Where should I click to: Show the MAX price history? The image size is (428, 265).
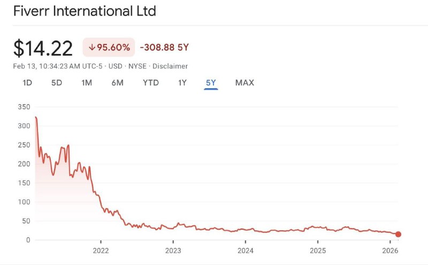[x=244, y=82]
